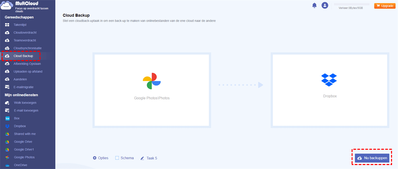Screen dimensions: 398x169
Task: Open Afbeelding Opslaan menu item
Action: tap(28, 64)
